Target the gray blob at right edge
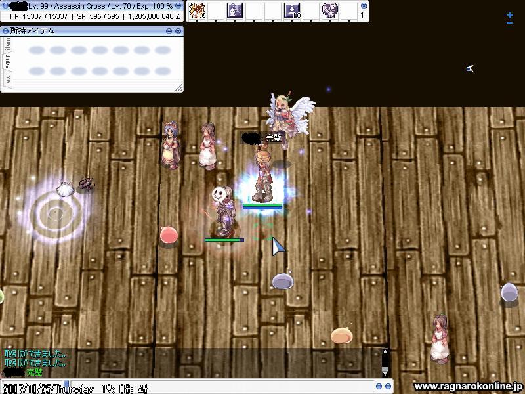 pos(509,292)
